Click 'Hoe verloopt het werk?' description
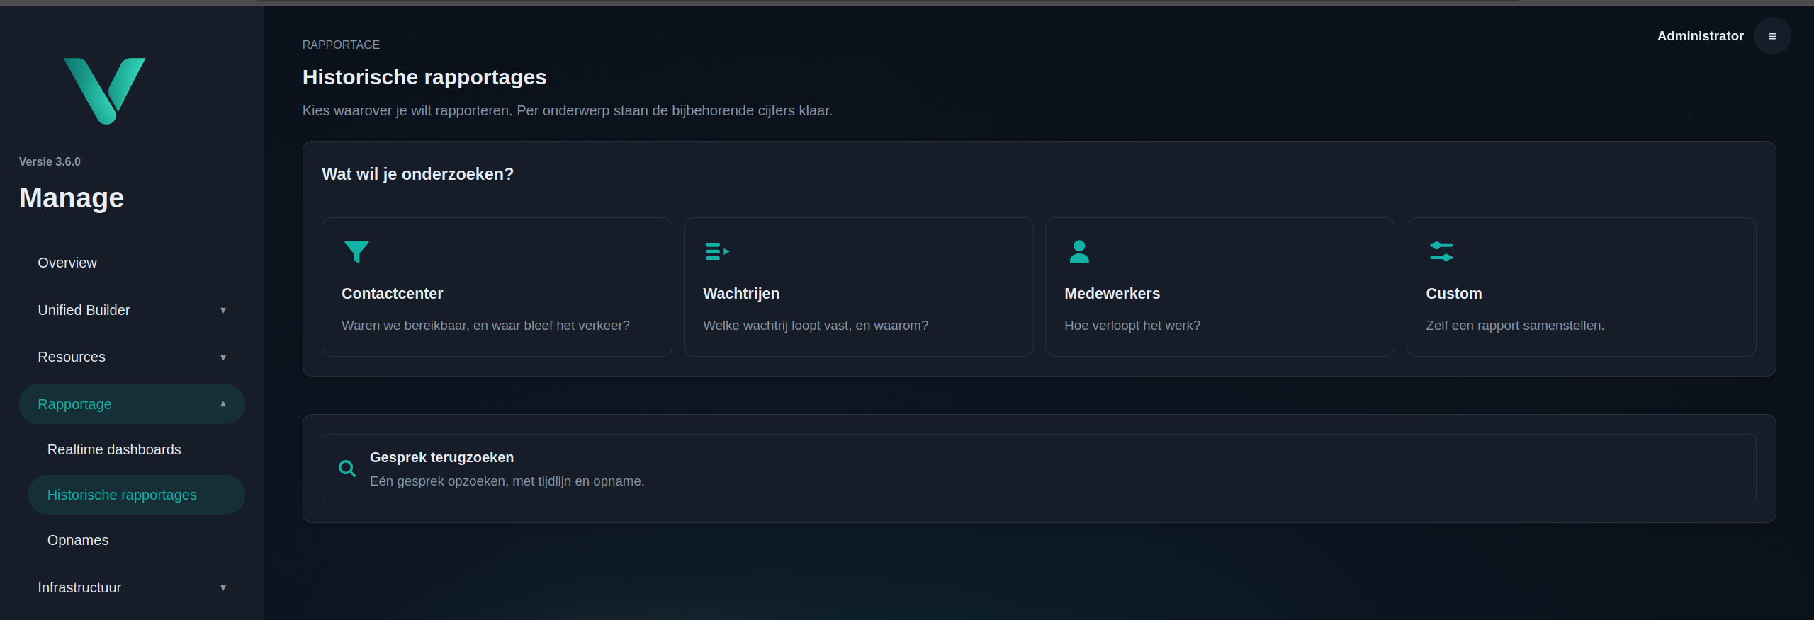The width and height of the screenshot is (1814, 620). tap(1132, 326)
